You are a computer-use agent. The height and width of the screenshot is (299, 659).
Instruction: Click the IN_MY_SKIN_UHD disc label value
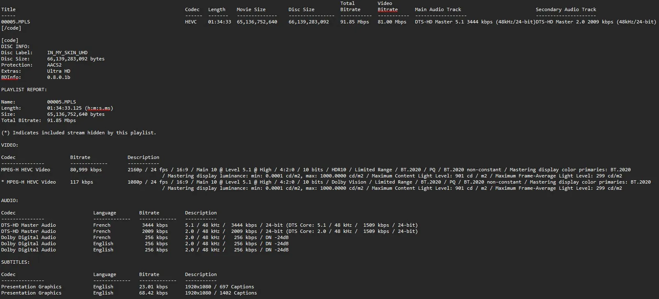(x=67, y=53)
